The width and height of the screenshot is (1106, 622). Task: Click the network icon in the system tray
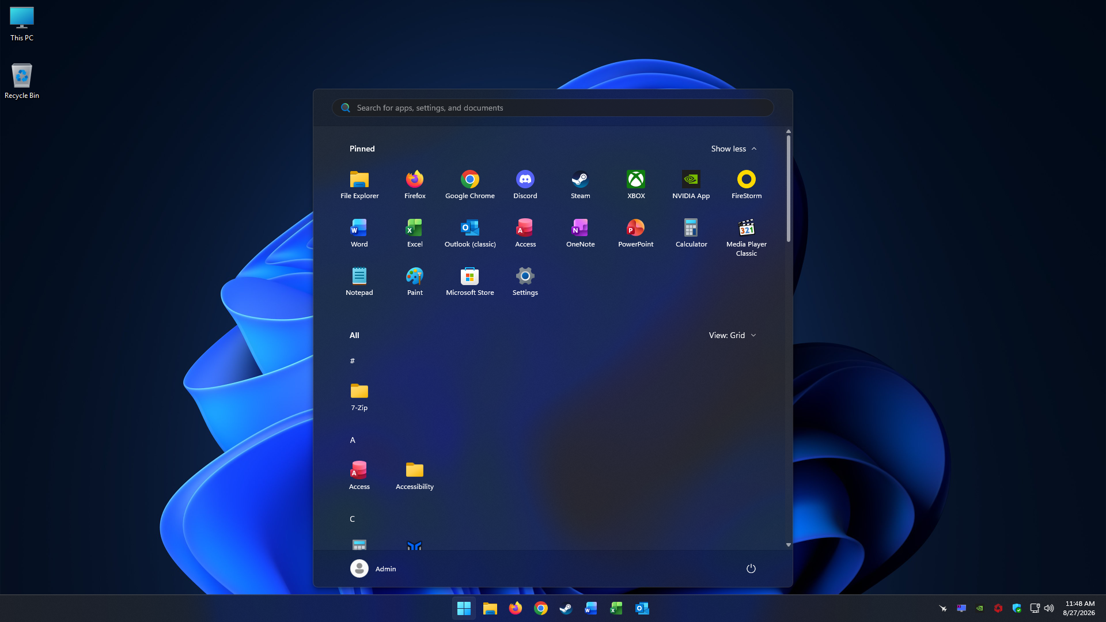[1035, 608]
